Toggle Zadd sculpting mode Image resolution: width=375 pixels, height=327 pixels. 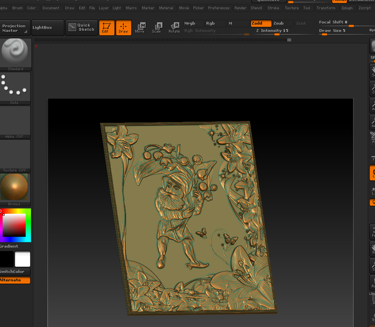pyautogui.click(x=261, y=23)
